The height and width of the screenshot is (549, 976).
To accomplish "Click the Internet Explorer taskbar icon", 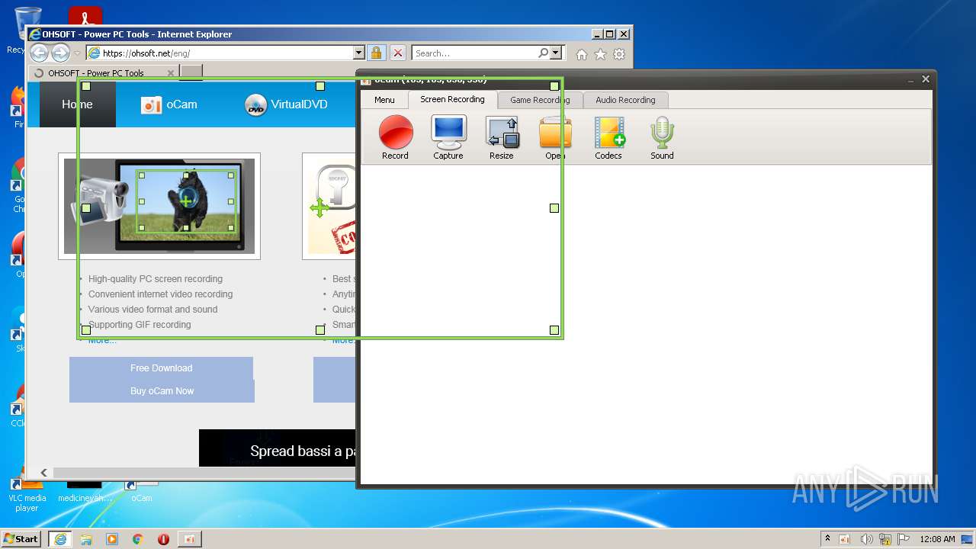I will point(60,539).
